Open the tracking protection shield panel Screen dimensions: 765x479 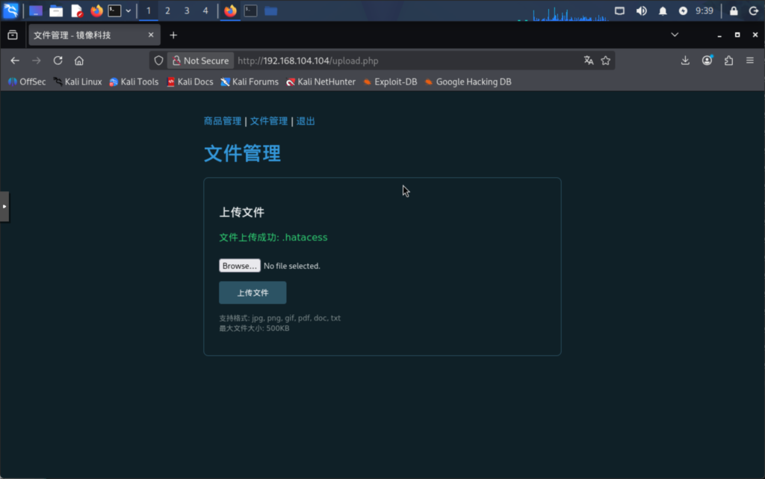click(x=158, y=60)
